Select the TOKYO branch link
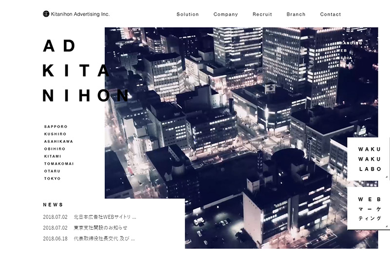This screenshot has height=257, width=390. (52, 179)
